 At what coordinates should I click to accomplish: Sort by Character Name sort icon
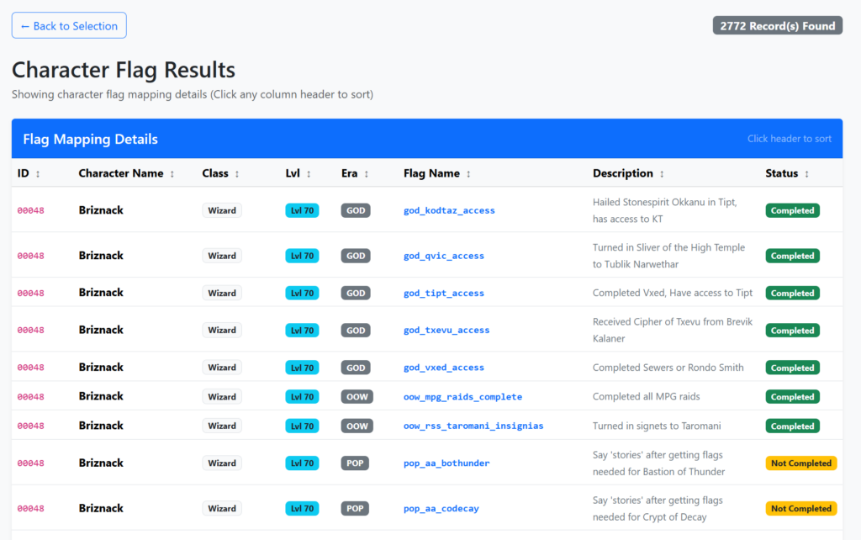pos(172,174)
